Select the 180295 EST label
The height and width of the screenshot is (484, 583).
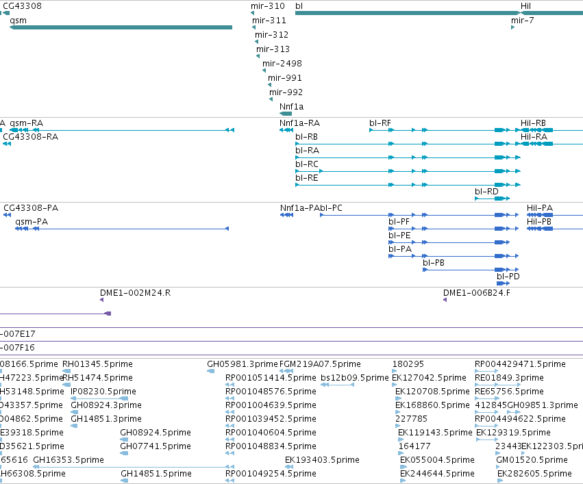(408, 364)
